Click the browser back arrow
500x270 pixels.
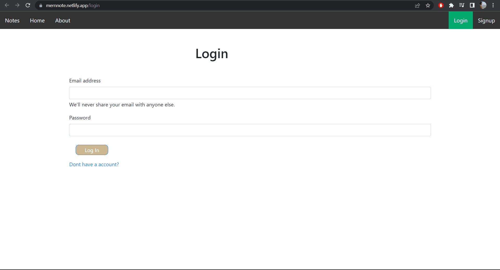point(7,5)
